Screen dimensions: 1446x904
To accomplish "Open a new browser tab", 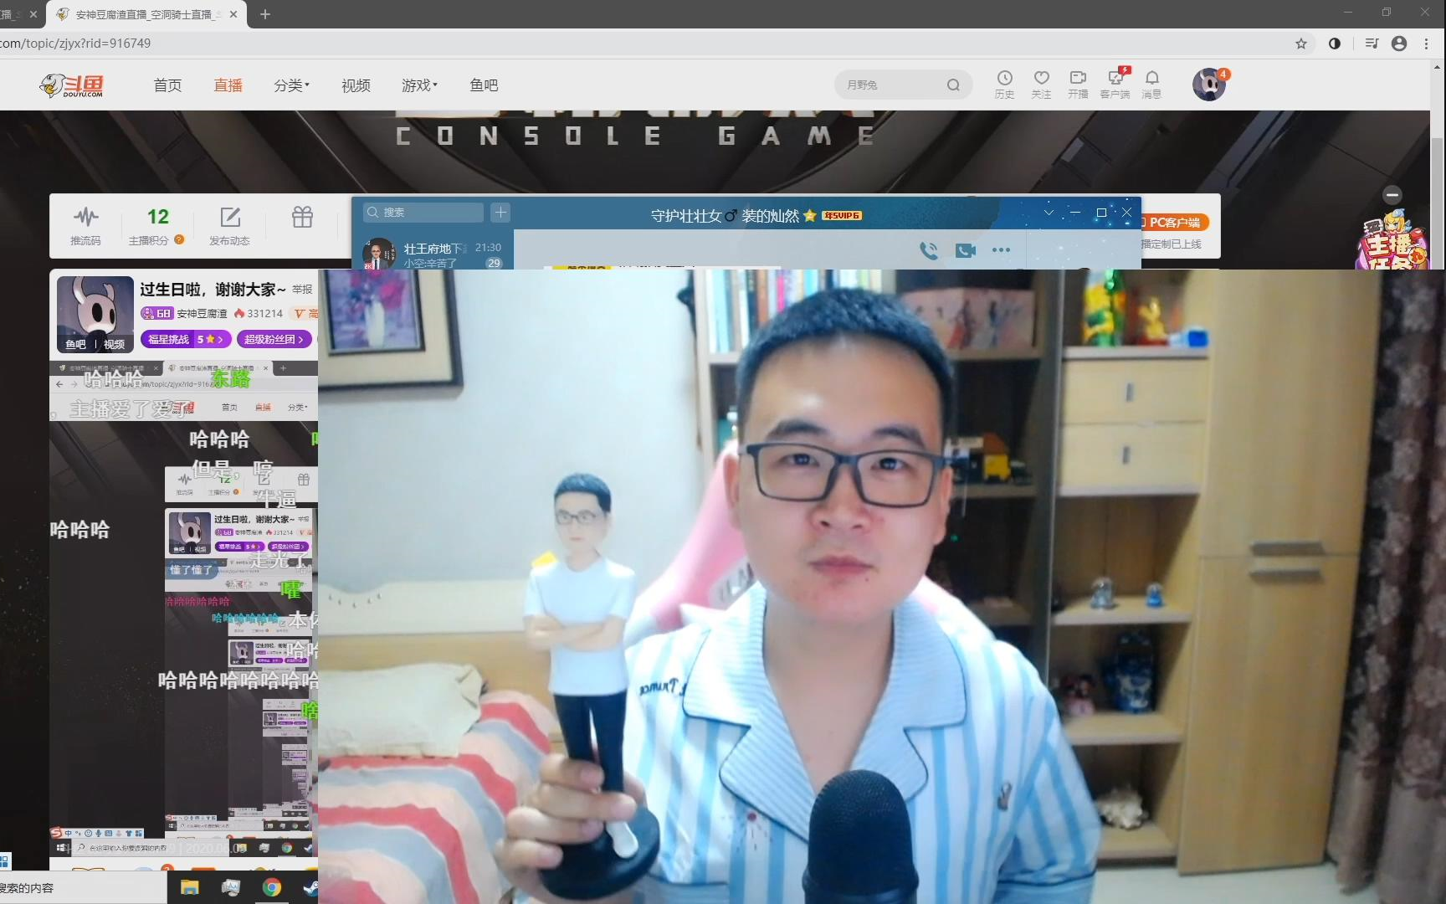I will click(x=265, y=14).
